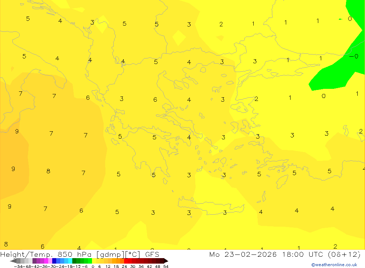Screen dimensions: 365x268
Task: Select the dark blue legend colour swatch
Action: pos(54,261)
